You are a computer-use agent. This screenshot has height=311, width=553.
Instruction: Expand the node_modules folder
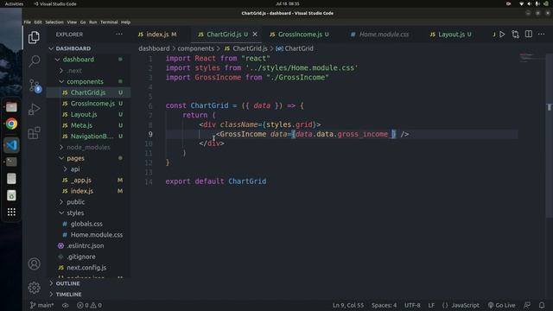(x=88, y=147)
